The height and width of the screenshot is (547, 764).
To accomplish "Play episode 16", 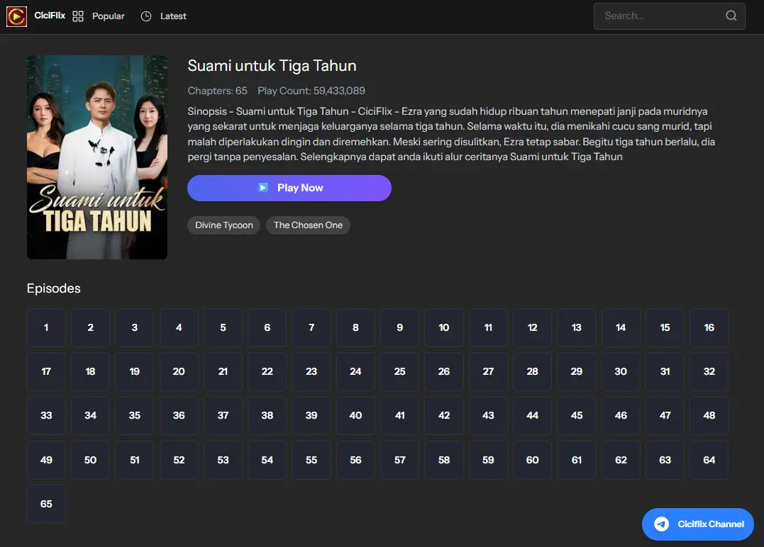I will point(709,327).
